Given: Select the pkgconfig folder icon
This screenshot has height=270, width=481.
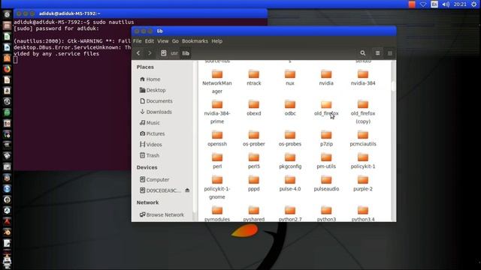Looking at the screenshot, I should (290, 157).
